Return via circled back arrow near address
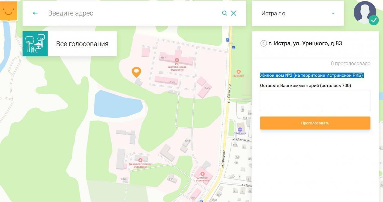Screen dimensions: 383x202 coord(263,43)
